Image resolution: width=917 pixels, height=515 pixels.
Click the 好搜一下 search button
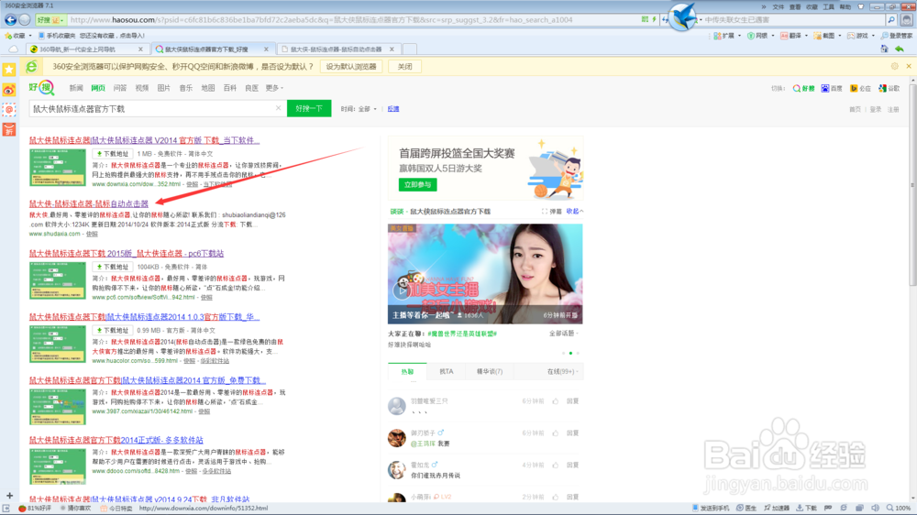pyautogui.click(x=309, y=108)
